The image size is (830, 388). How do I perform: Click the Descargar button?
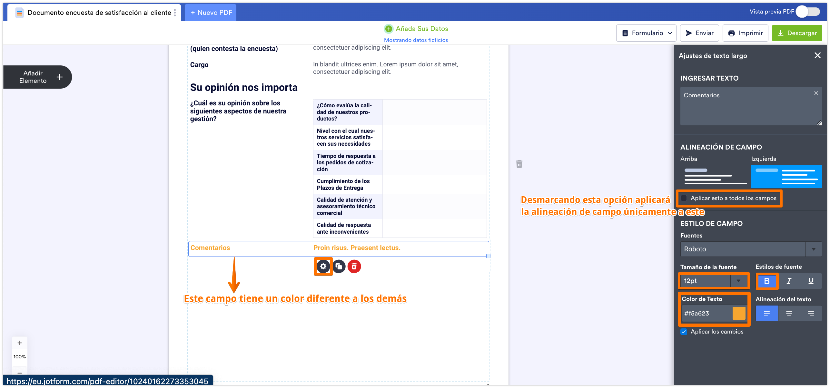[x=796, y=33]
